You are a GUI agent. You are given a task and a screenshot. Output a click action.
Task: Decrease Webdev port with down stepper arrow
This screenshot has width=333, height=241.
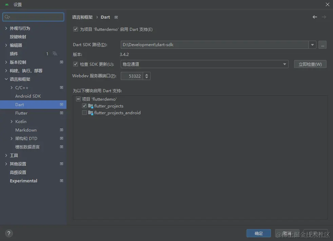point(146,78)
